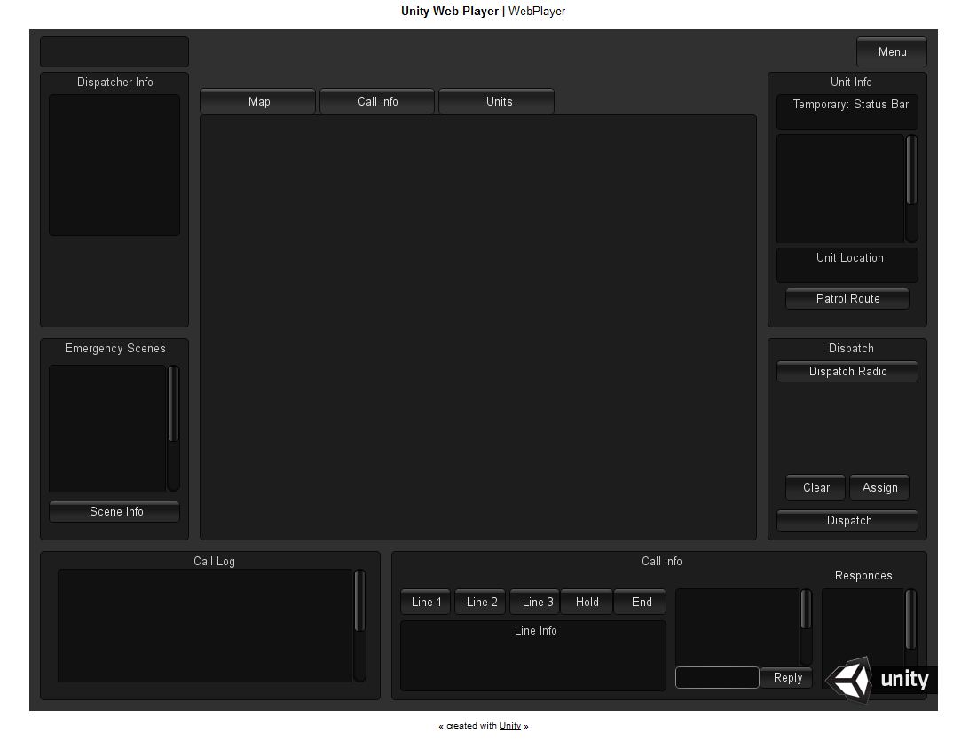Open the Unity link in footer
Image resolution: width=977 pixels, height=741 pixels.
pos(510,726)
